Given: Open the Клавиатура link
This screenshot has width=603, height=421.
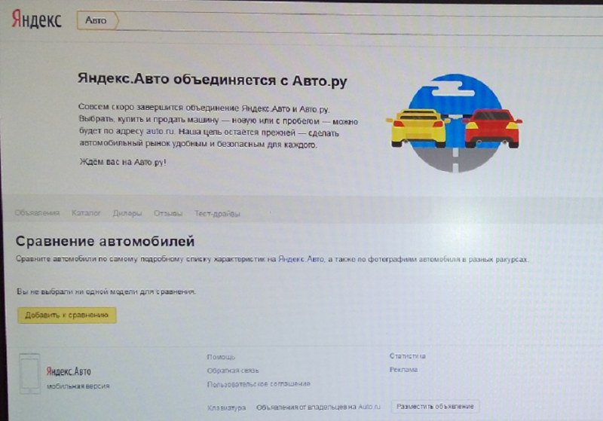Looking at the screenshot, I should pos(227,407).
